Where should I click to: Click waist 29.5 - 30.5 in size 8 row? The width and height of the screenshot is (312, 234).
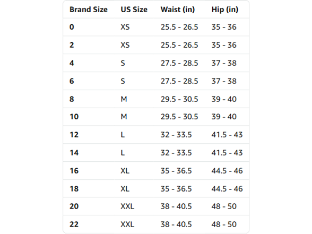coord(179,99)
